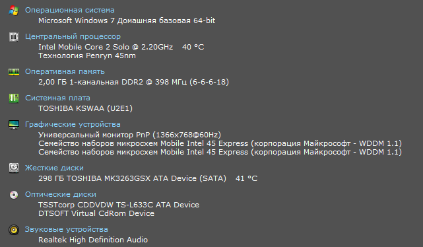Click the optical disc CD icon
423x247 pixels.
(x=14, y=195)
